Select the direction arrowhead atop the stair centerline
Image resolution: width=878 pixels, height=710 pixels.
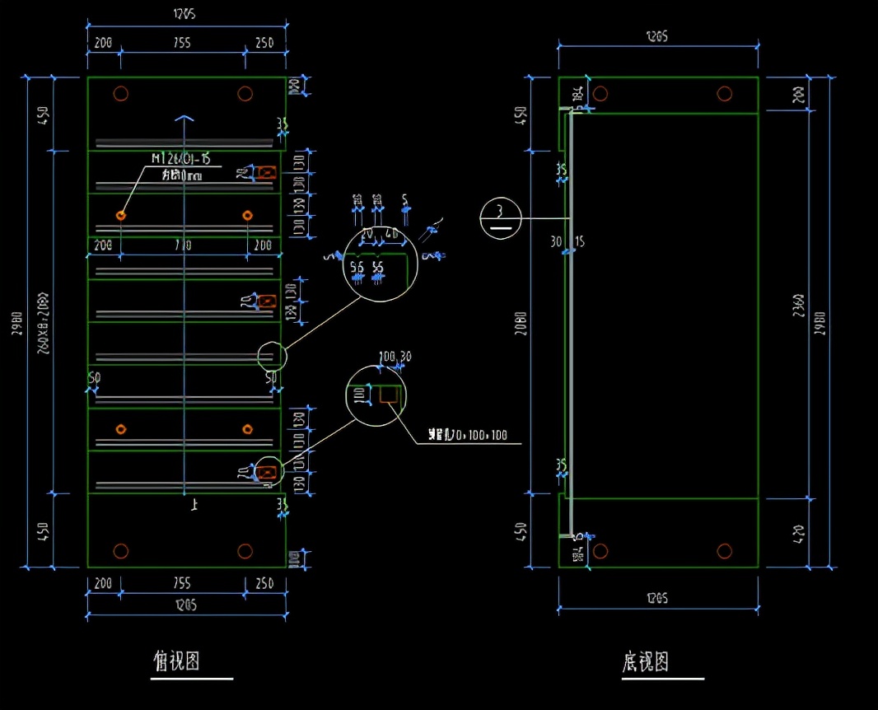184,118
